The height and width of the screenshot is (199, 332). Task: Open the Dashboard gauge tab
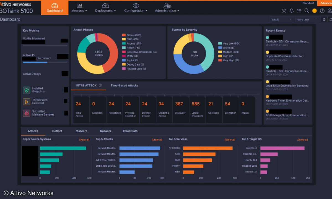click(x=55, y=8)
